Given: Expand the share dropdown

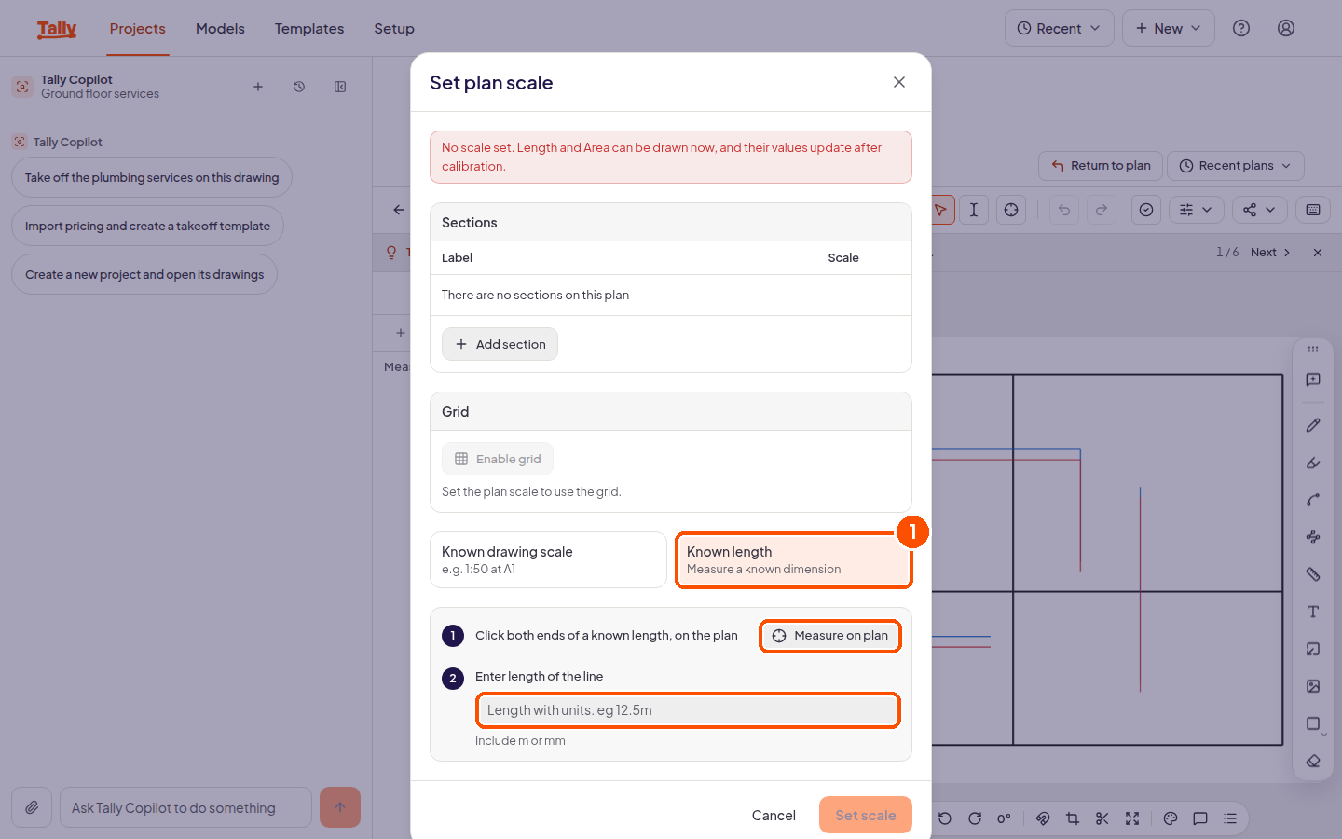Looking at the screenshot, I should [x=1259, y=210].
